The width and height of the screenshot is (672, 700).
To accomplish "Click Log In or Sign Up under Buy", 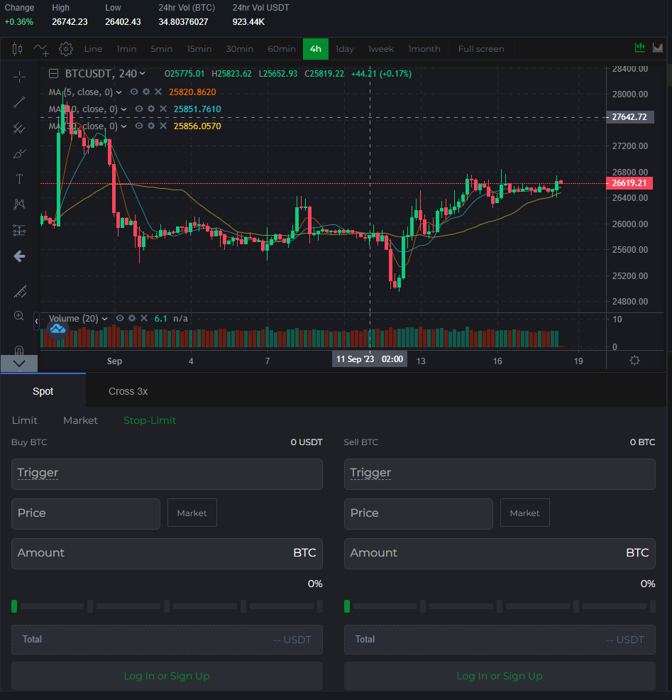I will coord(167,676).
